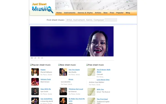Click the Sara Bareilles artist text

66,82
